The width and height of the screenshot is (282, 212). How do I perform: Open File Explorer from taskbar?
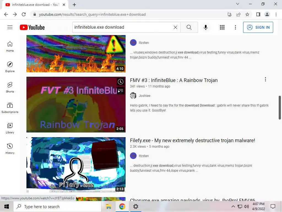pyautogui.click(x=109, y=206)
